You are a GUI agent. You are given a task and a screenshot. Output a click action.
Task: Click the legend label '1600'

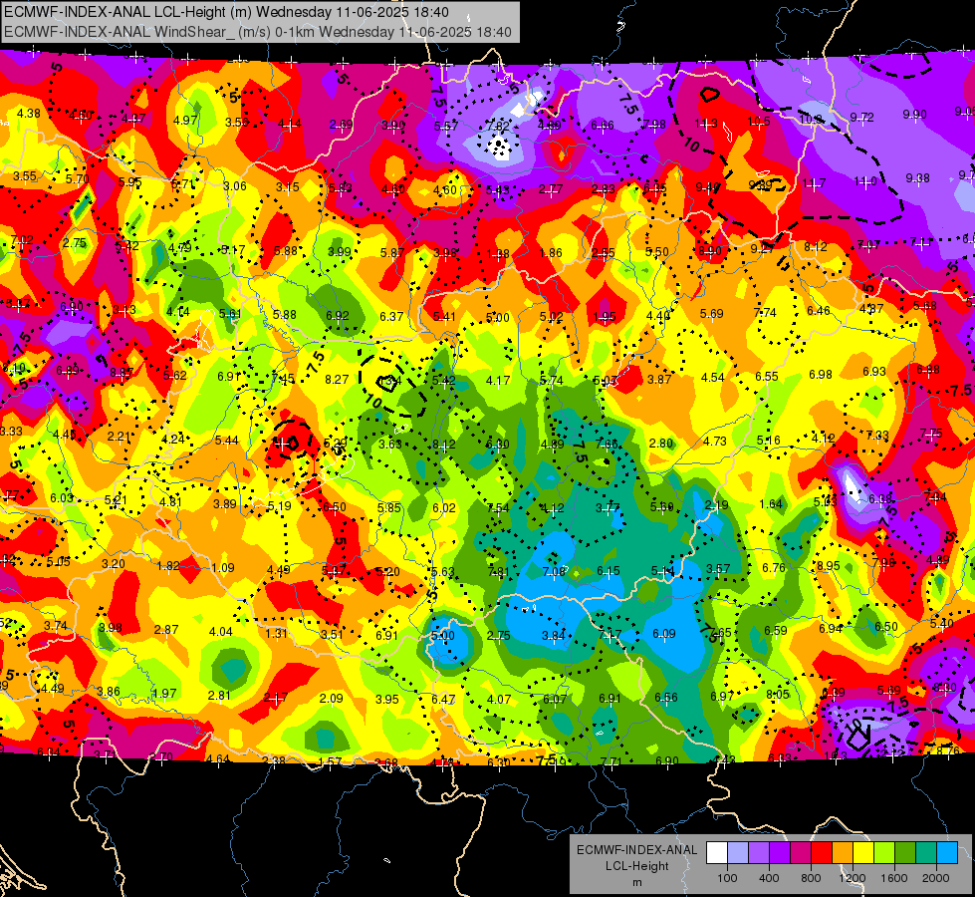point(894,878)
